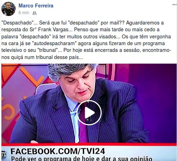Click the Marco Ferreira name link
177x161 pixels.
[36, 6]
